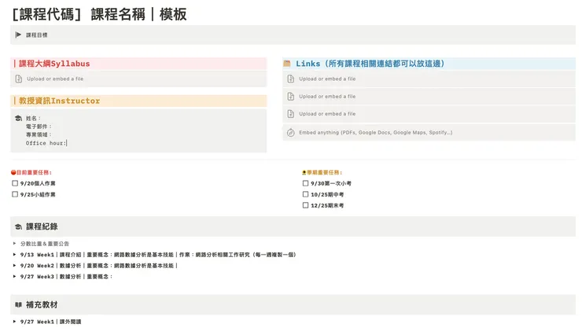Viewport: 582px width, 331px height.
Task: Click the file icon in the third Links upload block
Action: 291,114
